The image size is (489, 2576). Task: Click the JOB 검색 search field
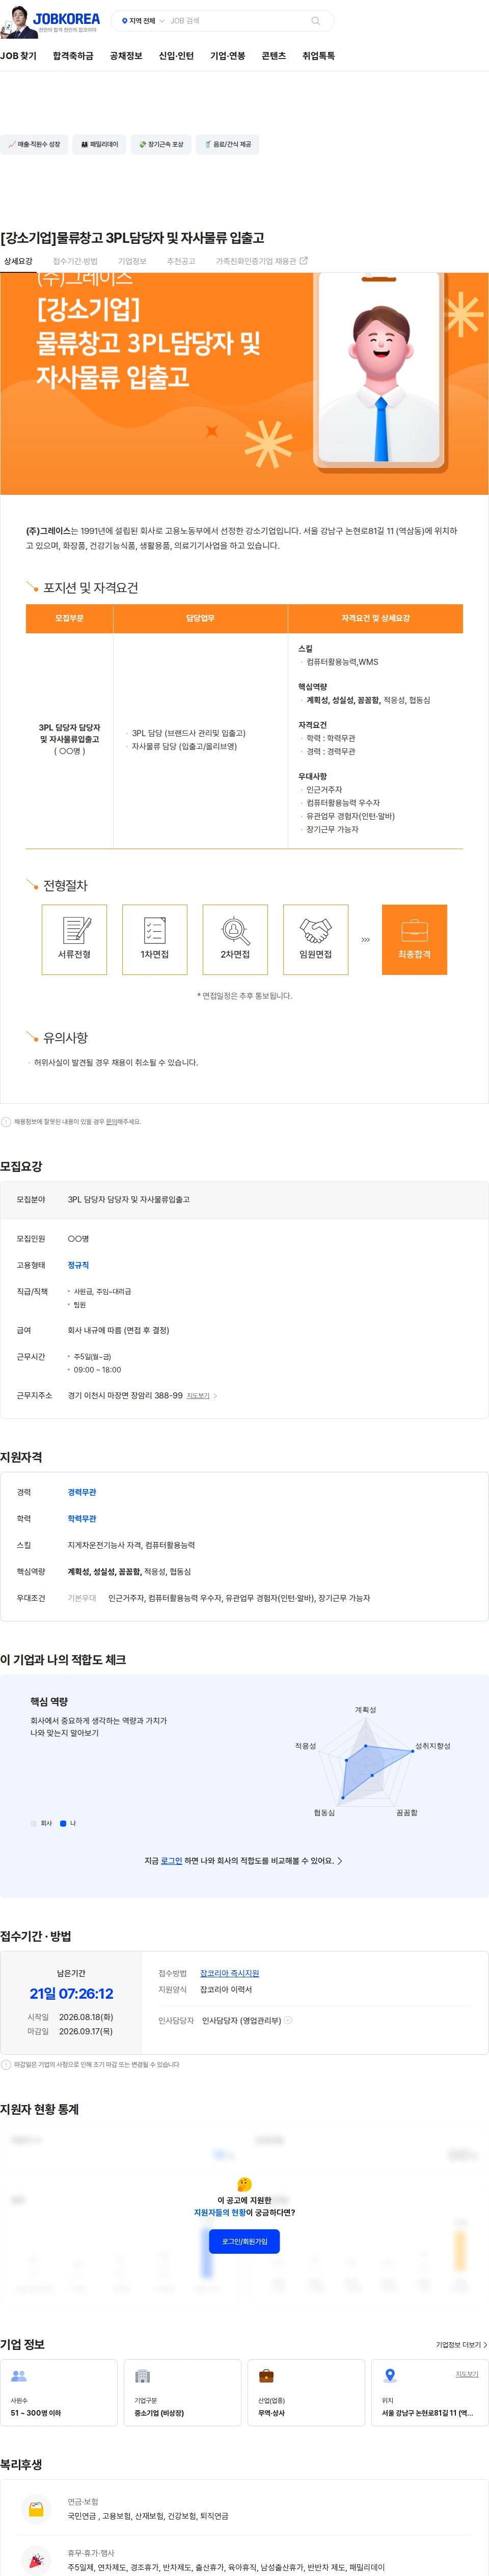[x=235, y=21]
